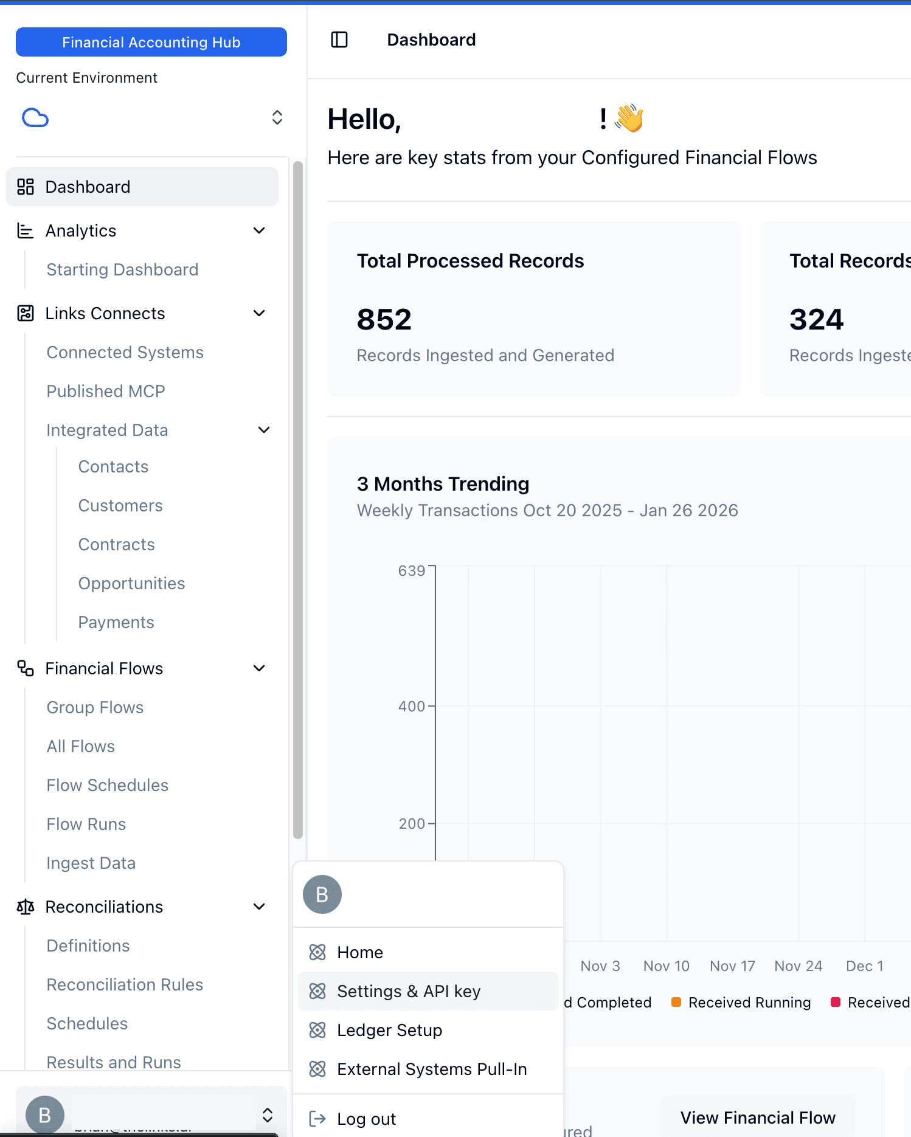Click the cloud environment icon

[35, 117]
